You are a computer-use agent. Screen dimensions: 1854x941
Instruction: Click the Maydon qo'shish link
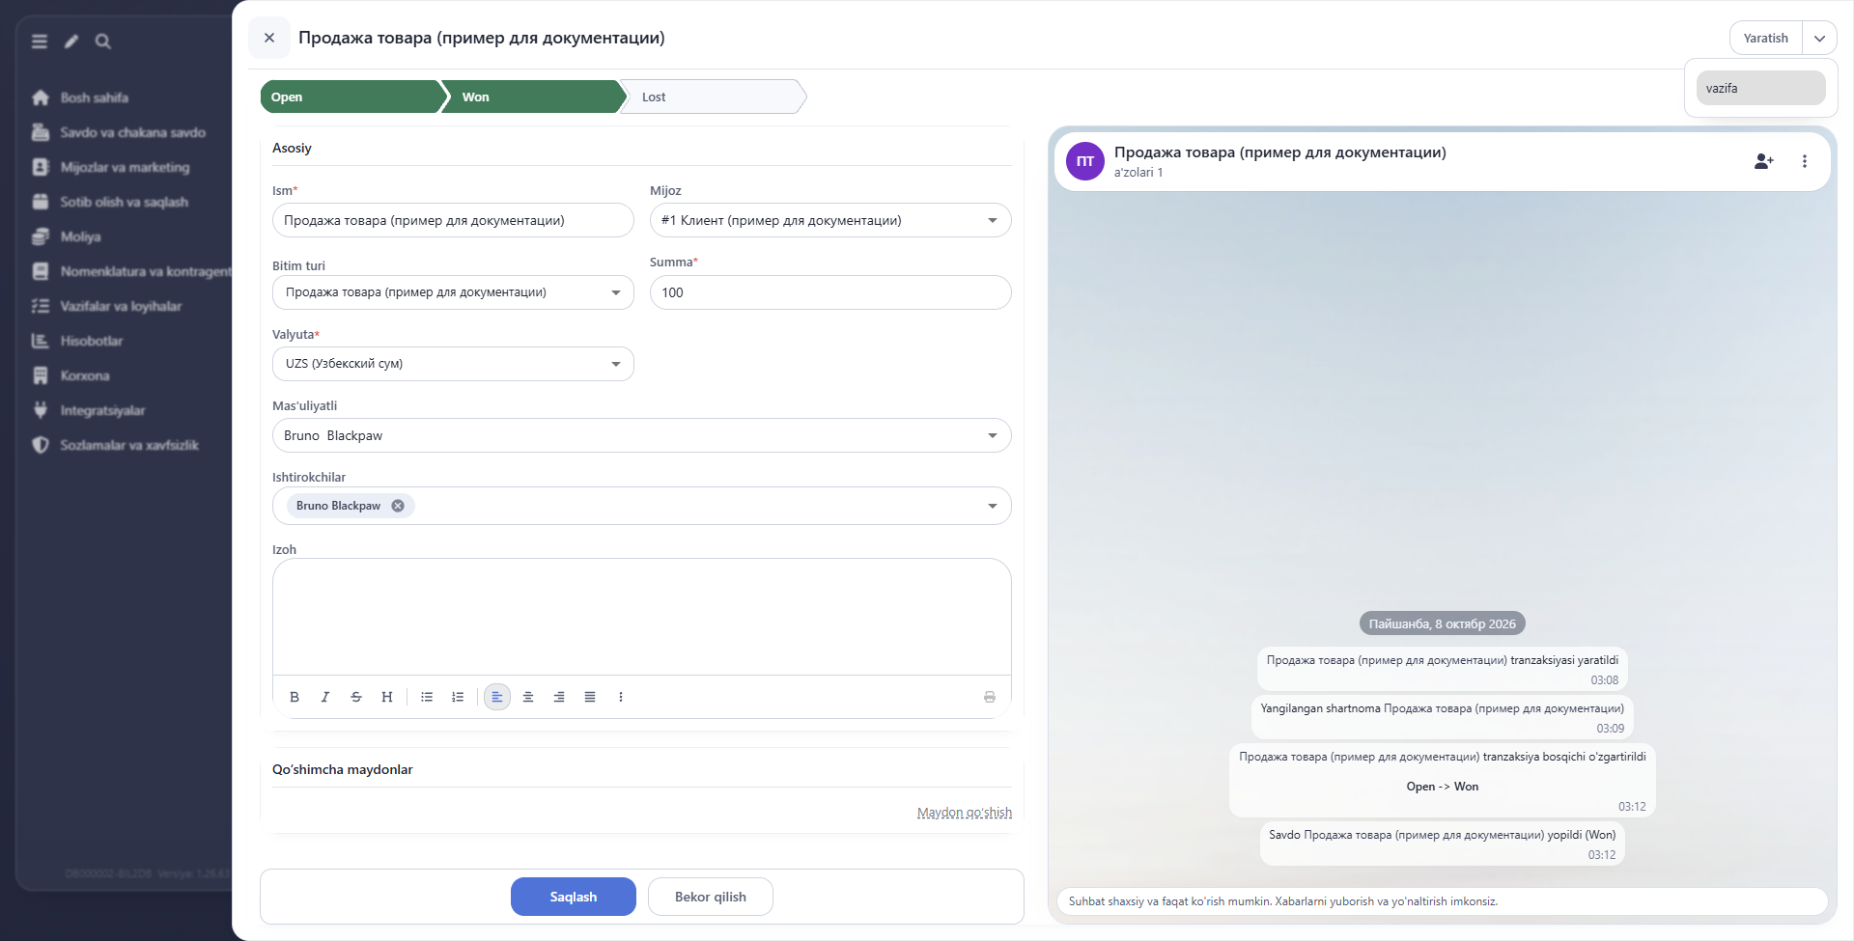(964, 813)
